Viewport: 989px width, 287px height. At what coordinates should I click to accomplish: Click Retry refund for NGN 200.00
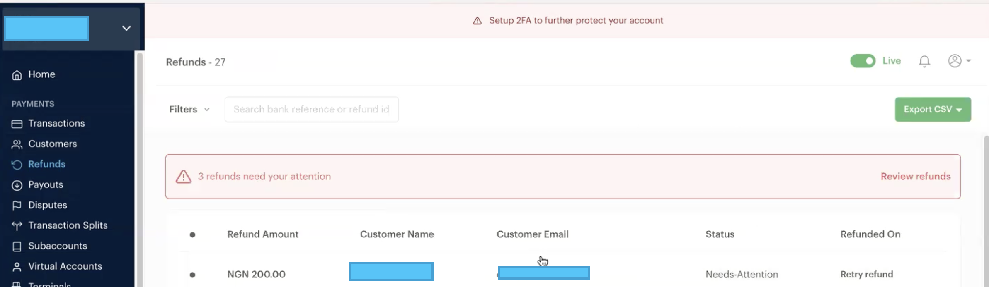(x=866, y=275)
